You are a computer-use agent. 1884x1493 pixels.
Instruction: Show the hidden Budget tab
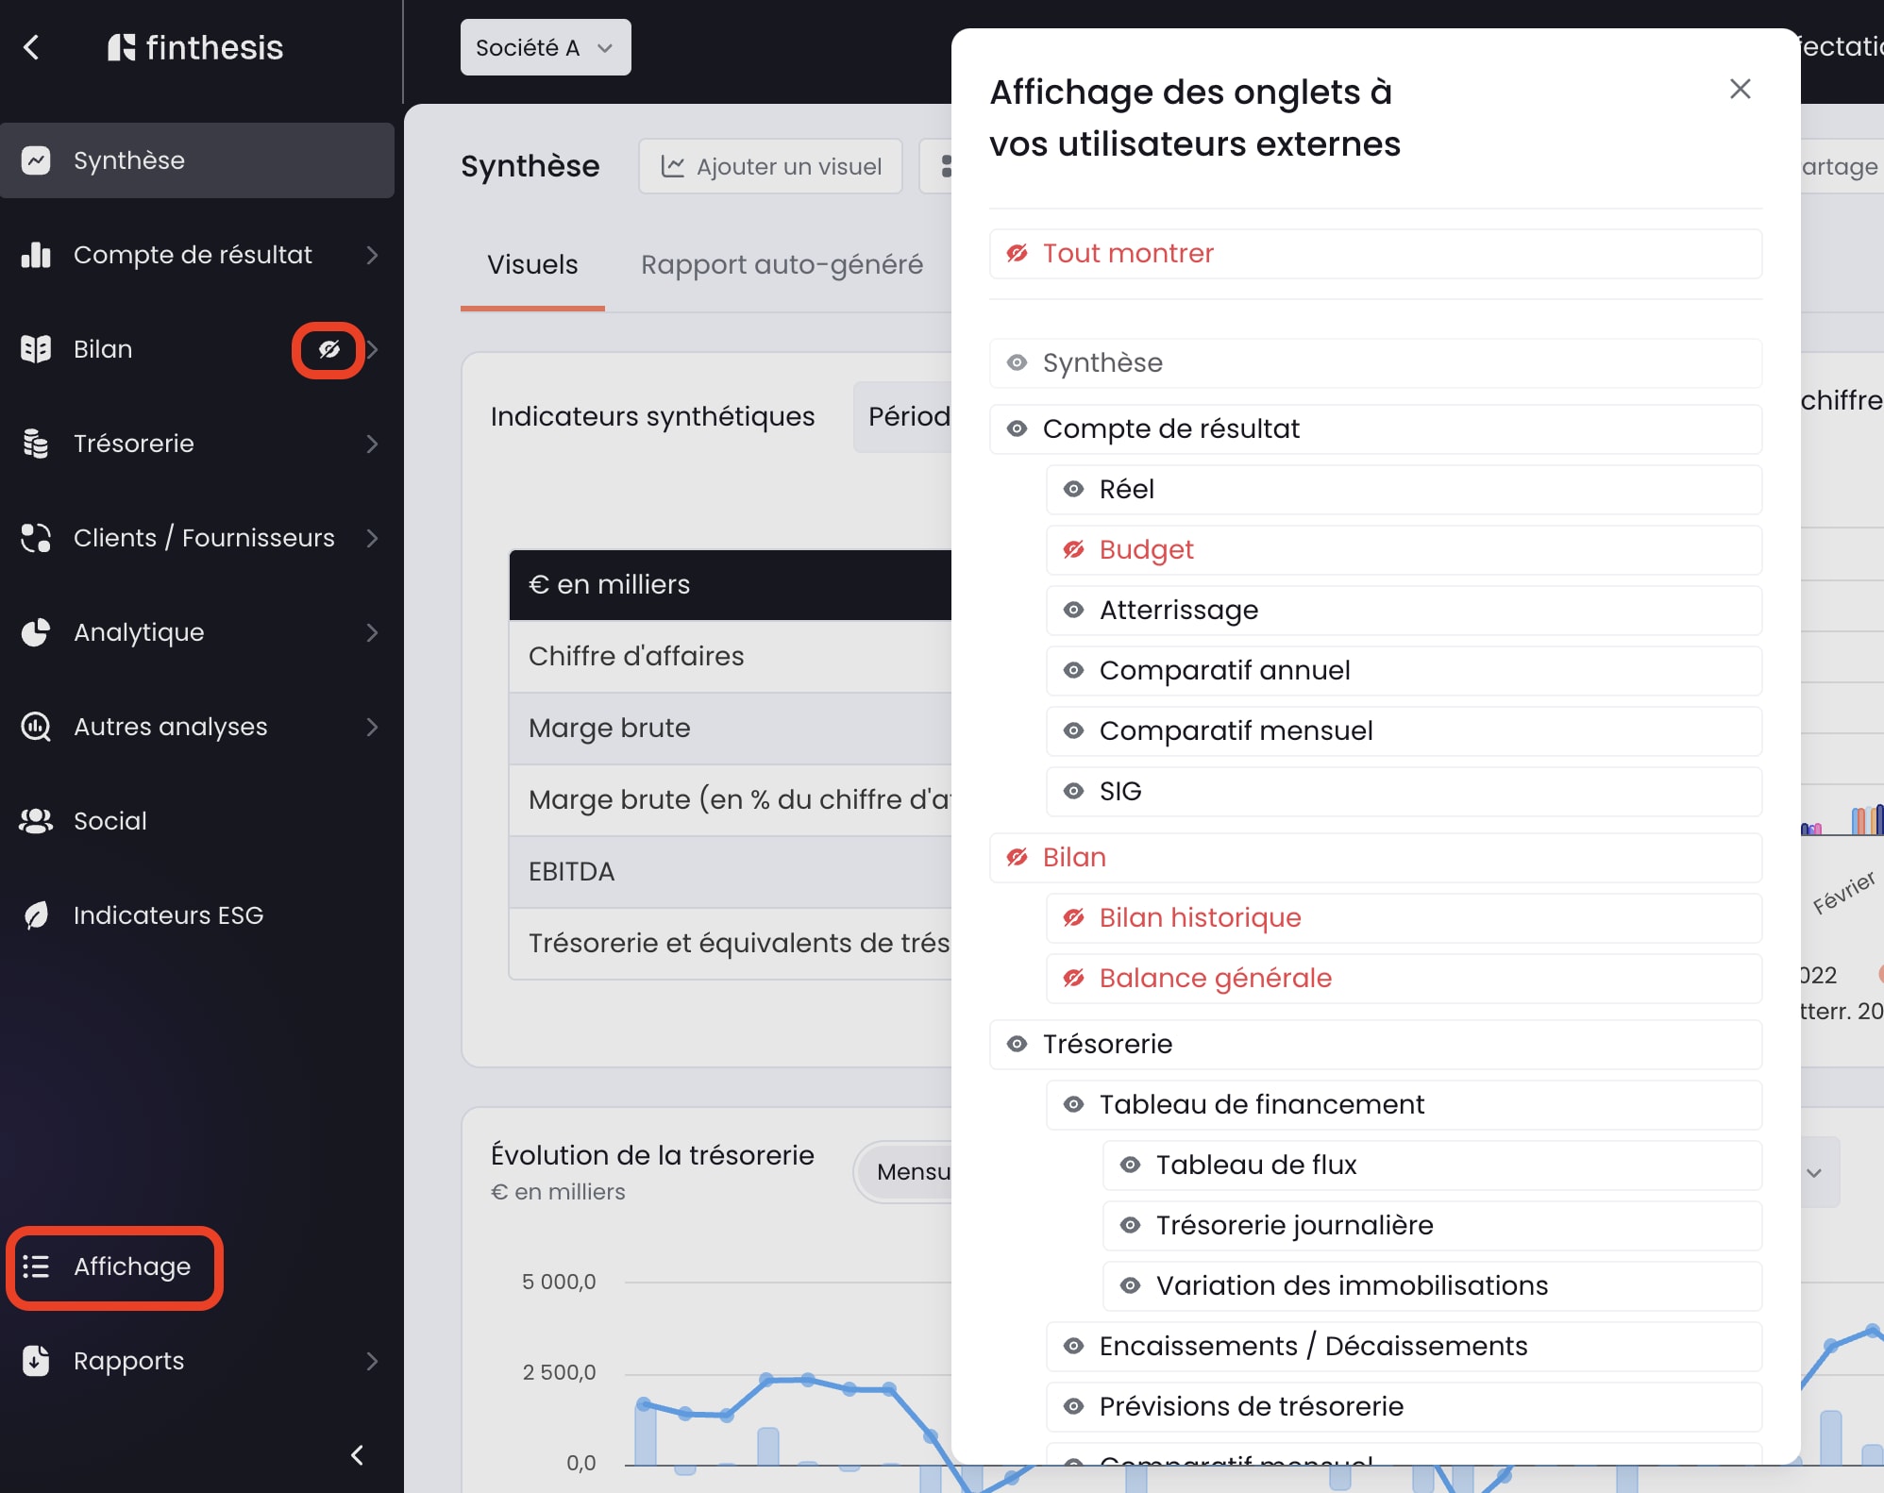(x=1073, y=549)
